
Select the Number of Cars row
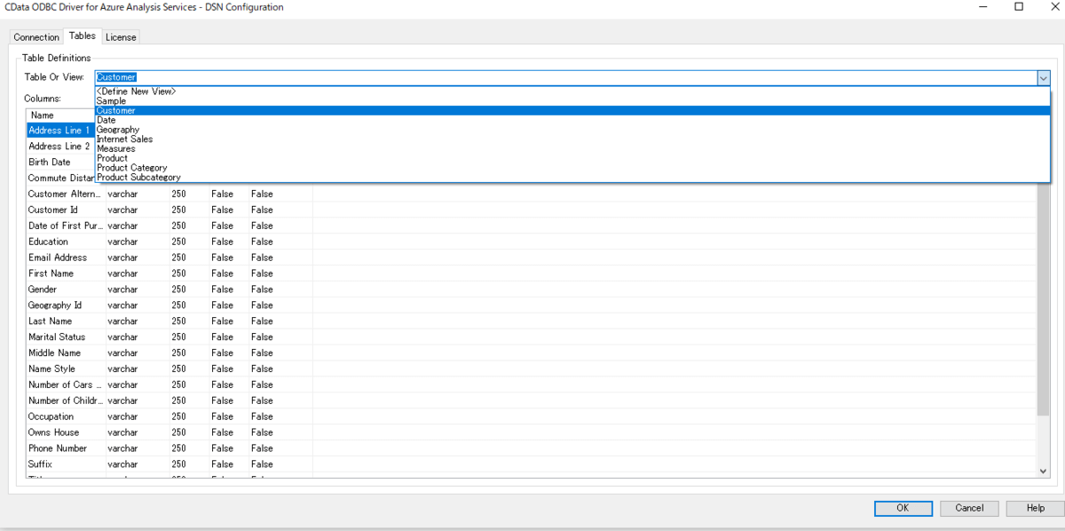169,385
